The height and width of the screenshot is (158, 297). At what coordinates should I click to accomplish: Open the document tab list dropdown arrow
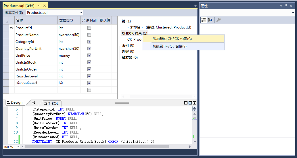pyautogui.click(x=196, y=6)
